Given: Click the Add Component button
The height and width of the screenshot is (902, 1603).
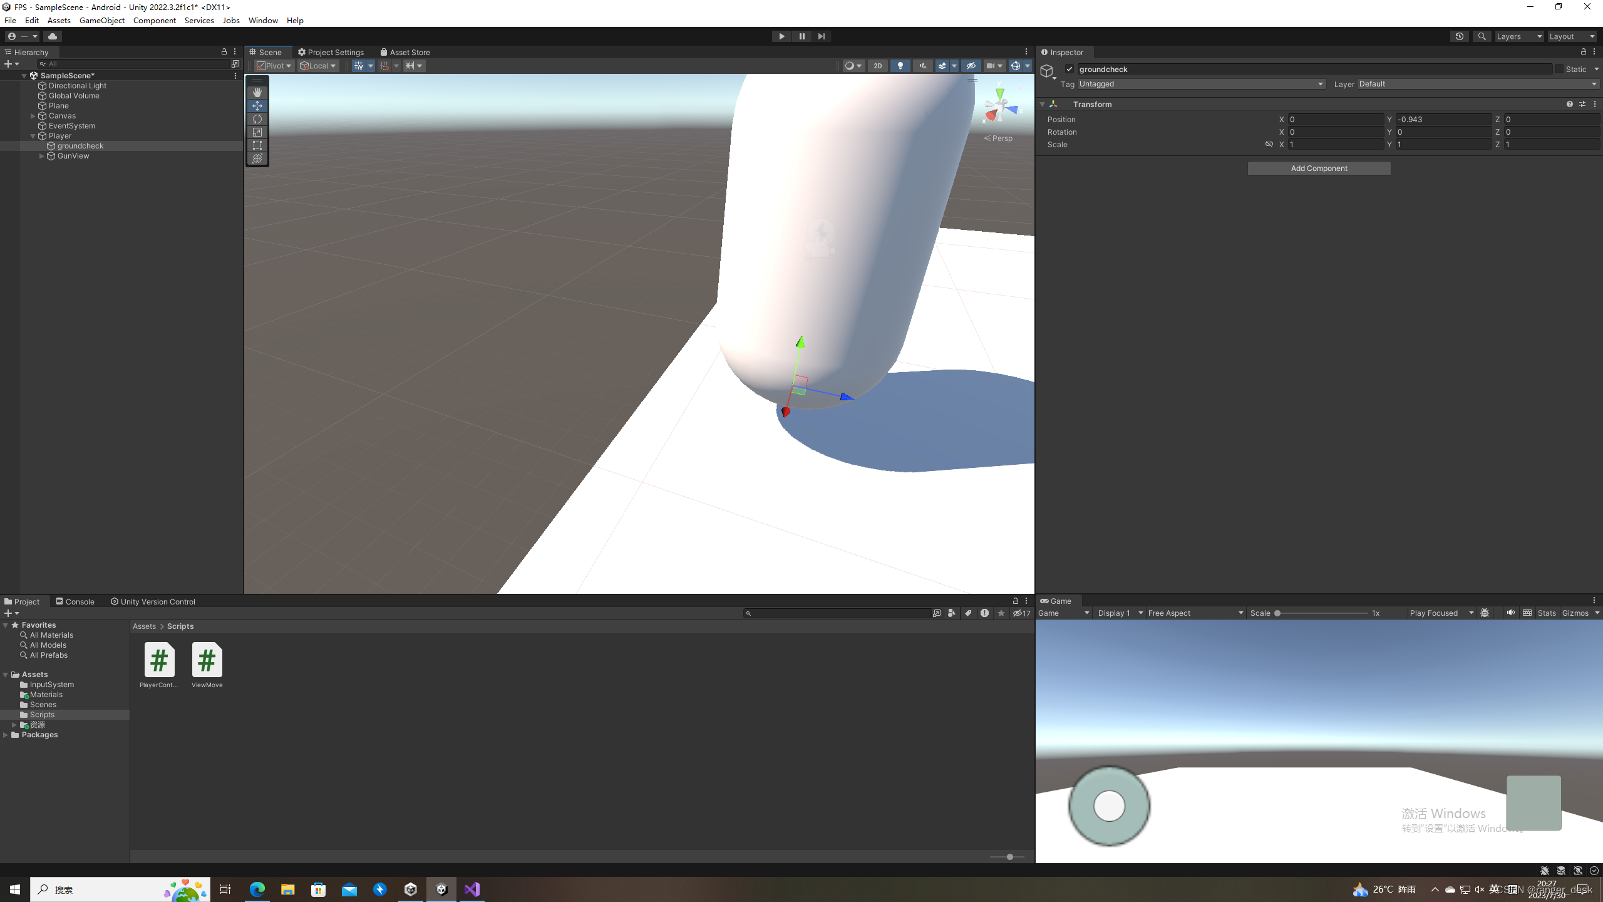Looking at the screenshot, I should coord(1319,168).
